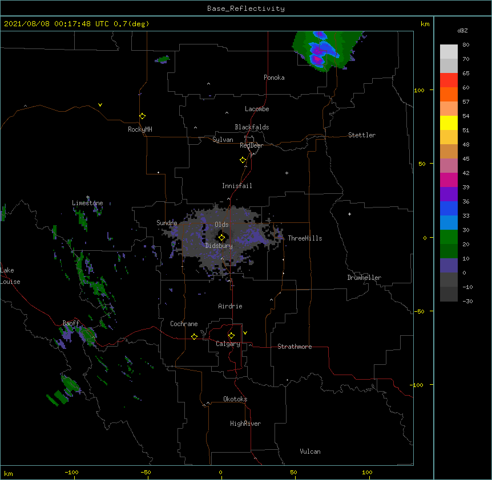This screenshot has width=492, height=480.
Task: Click the Drumheller label
Action: (364, 278)
